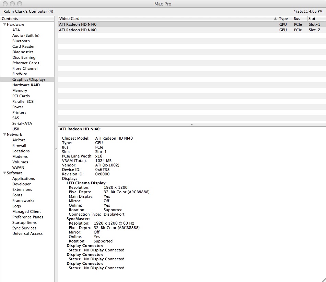This screenshot has width=326, height=282.
Task: Select Startup Items entry
Action: click(x=24, y=223)
